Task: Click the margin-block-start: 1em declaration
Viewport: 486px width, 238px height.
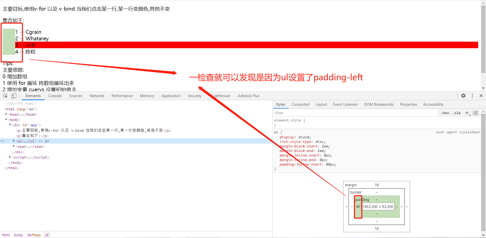Action: (305, 146)
